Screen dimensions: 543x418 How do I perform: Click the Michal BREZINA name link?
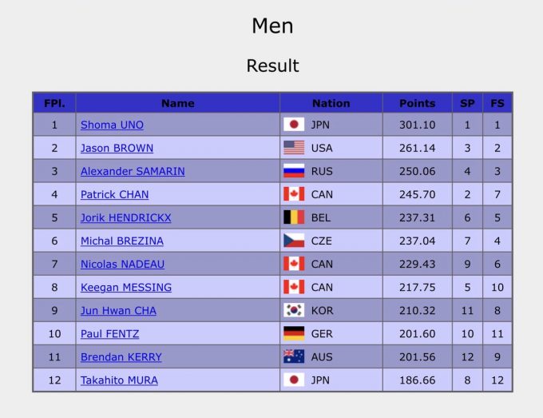point(121,241)
